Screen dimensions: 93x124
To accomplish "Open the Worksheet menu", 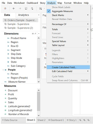I will click(x=19, y=3).
